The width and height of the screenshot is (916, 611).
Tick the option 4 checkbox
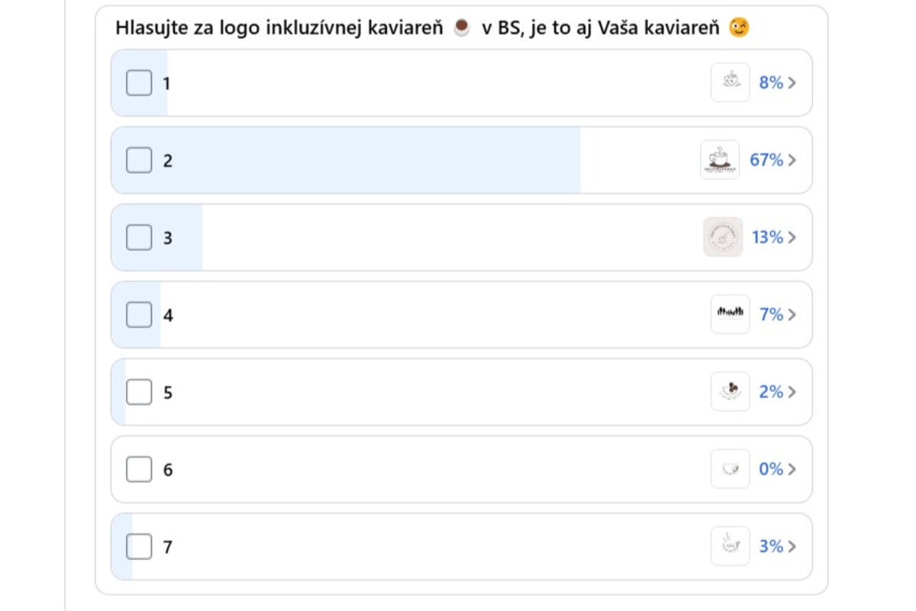(x=139, y=314)
